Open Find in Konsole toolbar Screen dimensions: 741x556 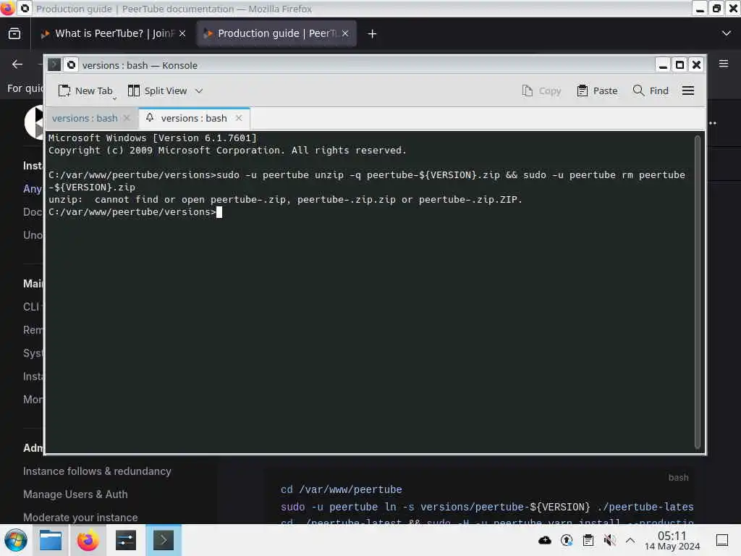point(651,90)
